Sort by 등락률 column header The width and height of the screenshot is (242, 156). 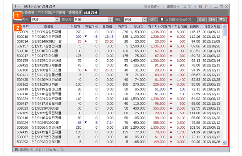(x=107, y=27)
